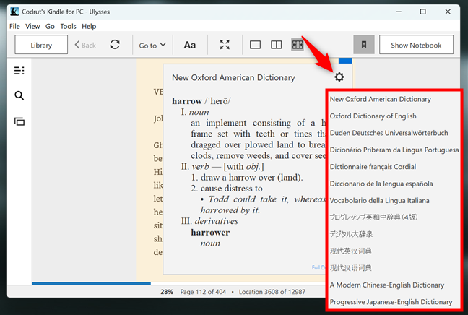This screenshot has width=468, height=315.
Task: Open the File menu
Action: (x=14, y=26)
